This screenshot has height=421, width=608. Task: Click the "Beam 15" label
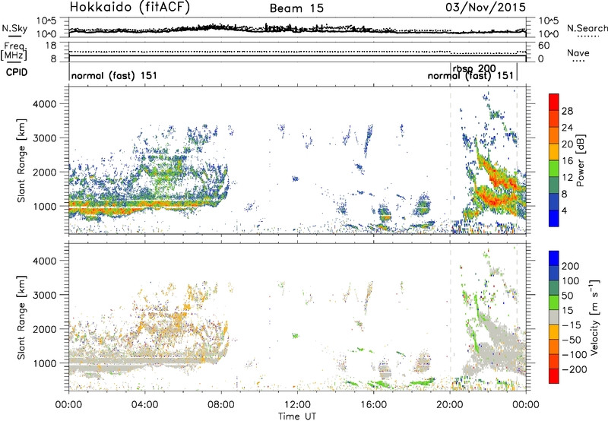(296, 8)
